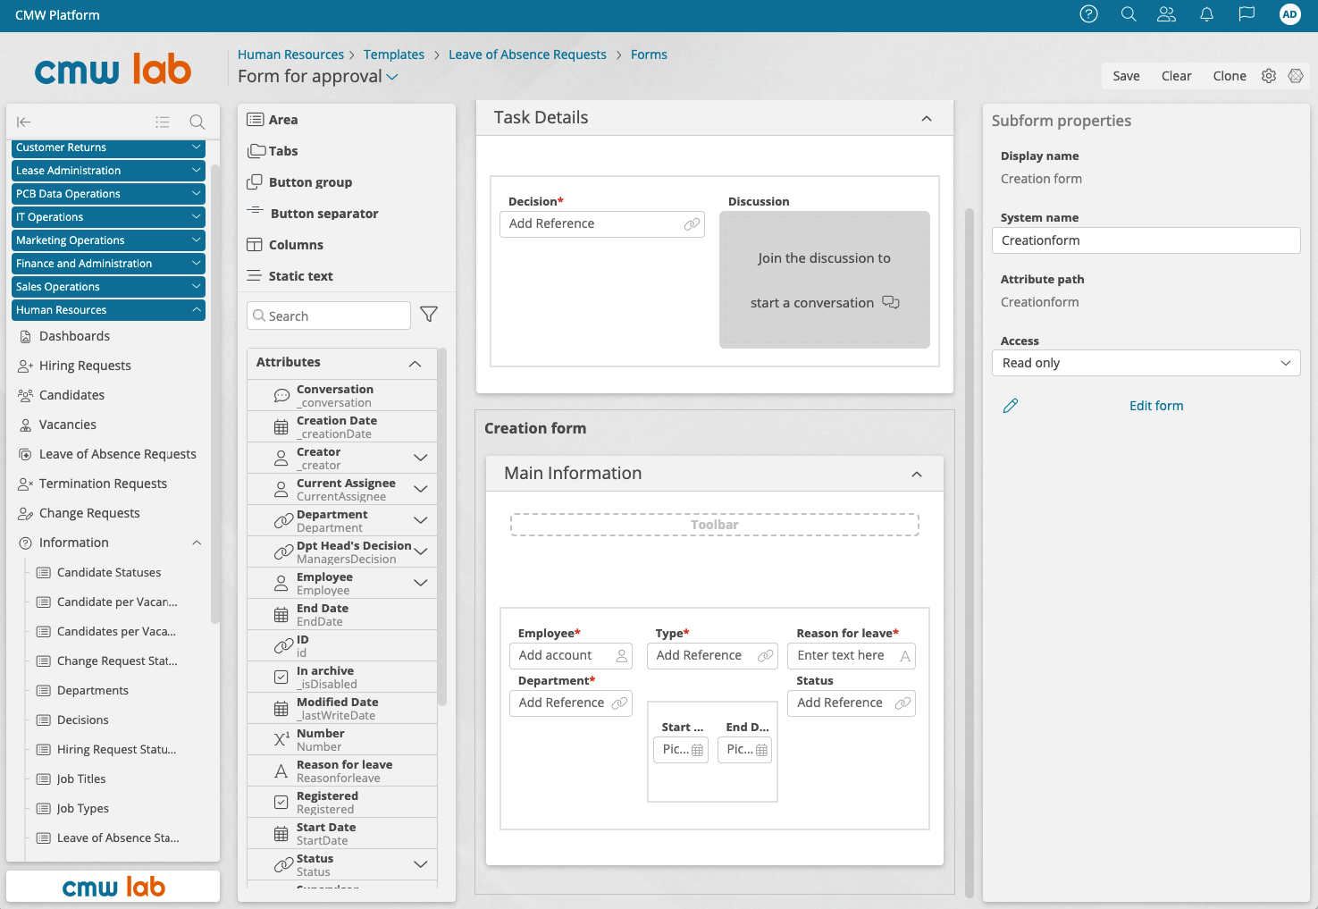Screen dimensions: 1318x909
Task: Expand the Creator attribute
Action: point(421,458)
